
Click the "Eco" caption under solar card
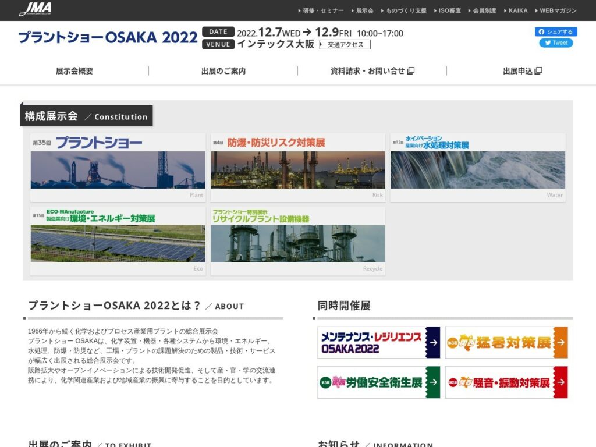coord(198,269)
